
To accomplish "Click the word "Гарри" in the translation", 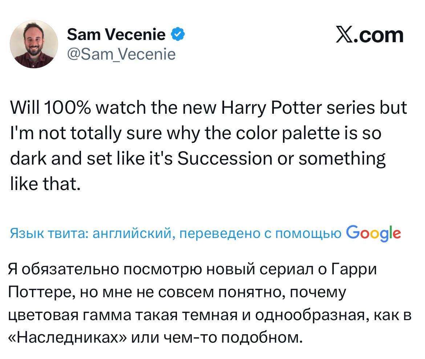I will tap(354, 270).
